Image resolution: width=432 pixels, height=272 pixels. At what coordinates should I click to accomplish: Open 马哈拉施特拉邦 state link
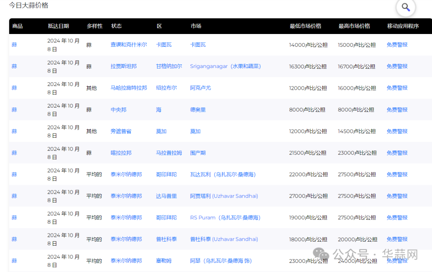[x=129, y=88]
